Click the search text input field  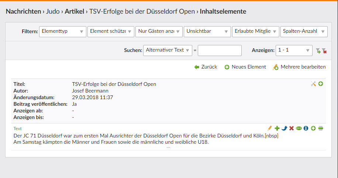(x=220, y=50)
